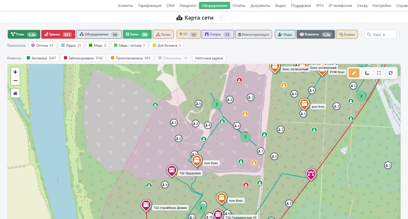
Task: Activate the pencil edit tool on map
Action: coord(354,73)
